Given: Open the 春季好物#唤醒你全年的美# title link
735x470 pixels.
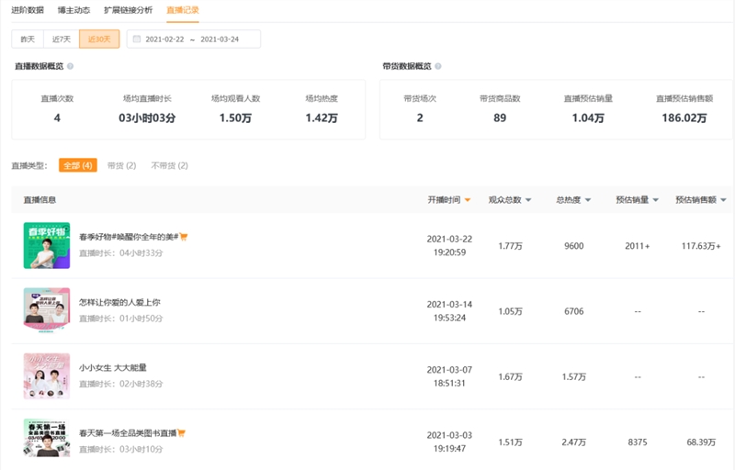Looking at the screenshot, I should pos(129,237).
